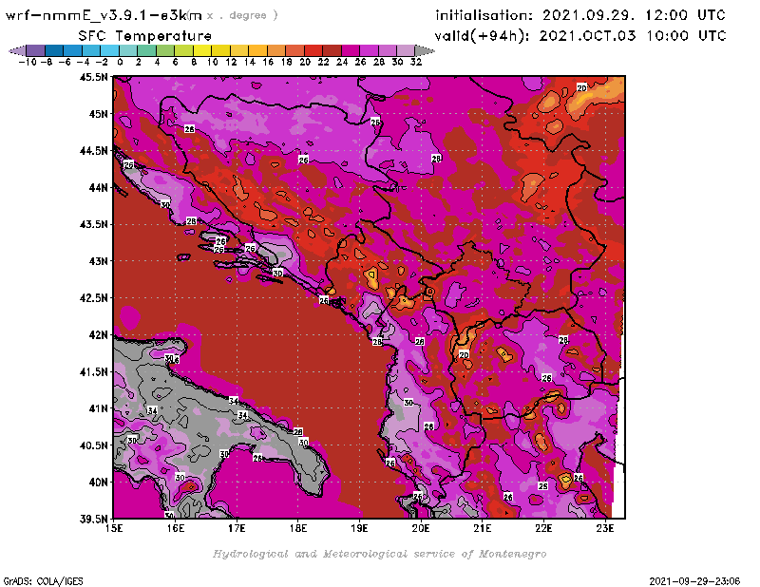The height and width of the screenshot is (587, 760).
Task: Click dark red legend swatch between 22 and 24
Action: [332, 50]
